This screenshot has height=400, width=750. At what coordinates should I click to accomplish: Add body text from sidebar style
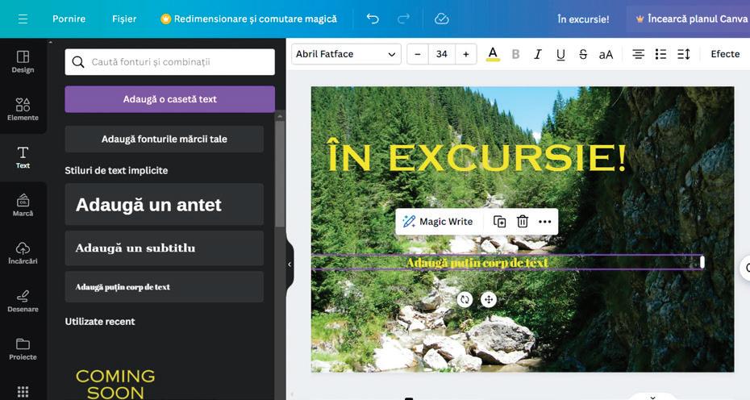(x=164, y=287)
